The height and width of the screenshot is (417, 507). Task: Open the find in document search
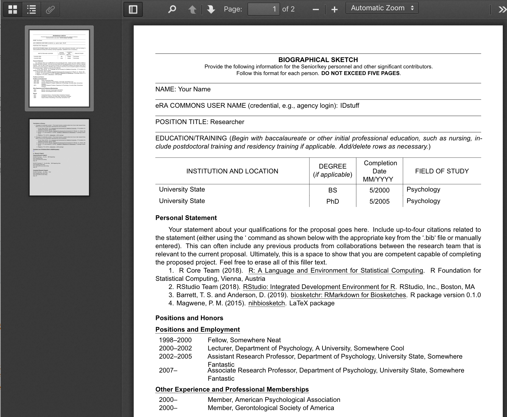pos(172,9)
